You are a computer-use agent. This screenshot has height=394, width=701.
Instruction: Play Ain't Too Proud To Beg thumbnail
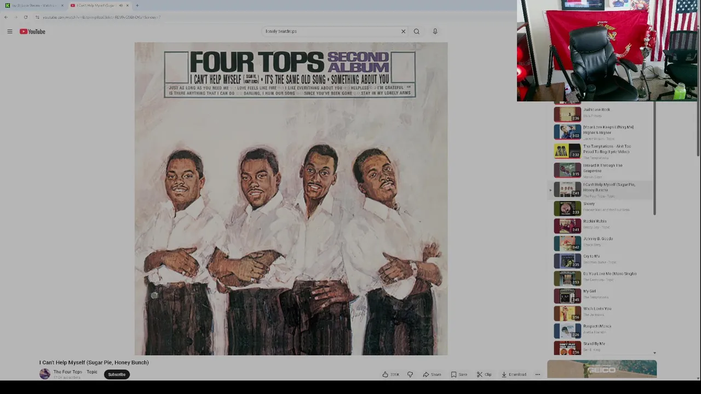click(567, 150)
